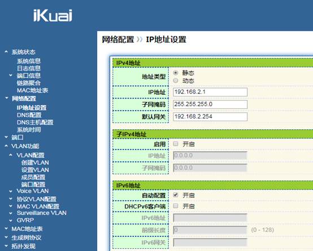The width and height of the screenshot is (313, 251).
Task: Click the IPv4 IP地址 field 192.168.2.1
Action: tap(210, 92)
